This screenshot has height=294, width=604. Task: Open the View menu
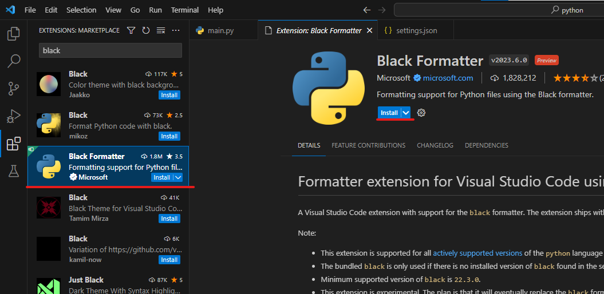point(113,10)
